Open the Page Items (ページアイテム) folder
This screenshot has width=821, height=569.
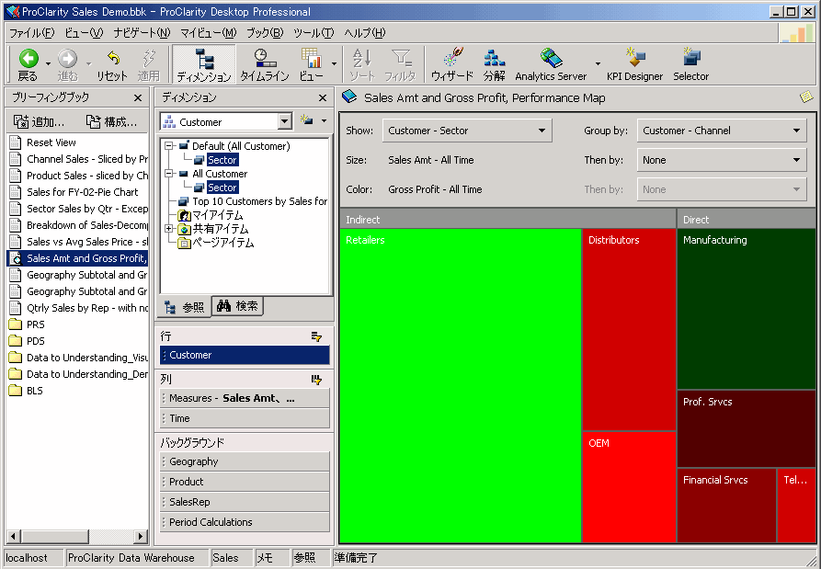[x=216, y=243]
